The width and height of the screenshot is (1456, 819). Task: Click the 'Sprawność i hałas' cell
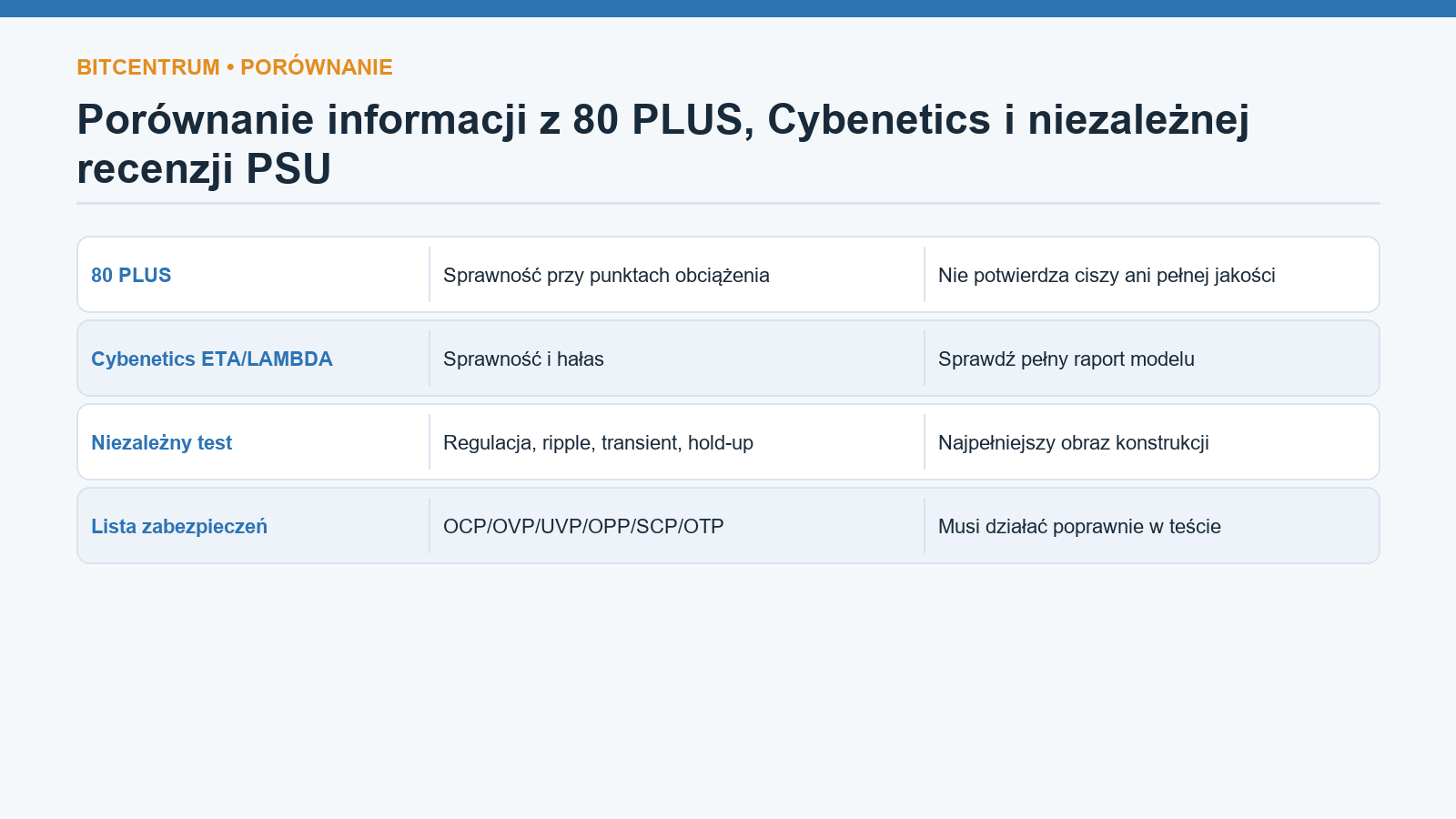tap(523, 359)
